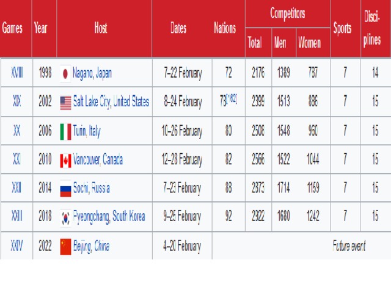Click the Competitors column header
This screenshot has width=391, height=293.
[x=288, y=13]
